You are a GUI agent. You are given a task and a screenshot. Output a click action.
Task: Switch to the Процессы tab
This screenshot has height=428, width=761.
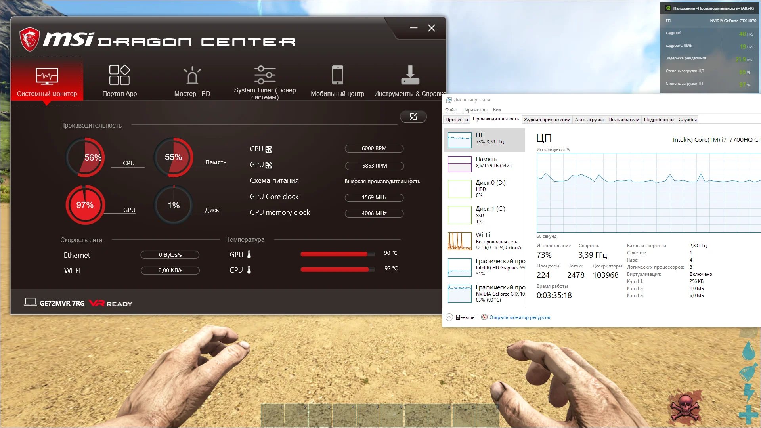pyautogui.click(x=457, y=120)
